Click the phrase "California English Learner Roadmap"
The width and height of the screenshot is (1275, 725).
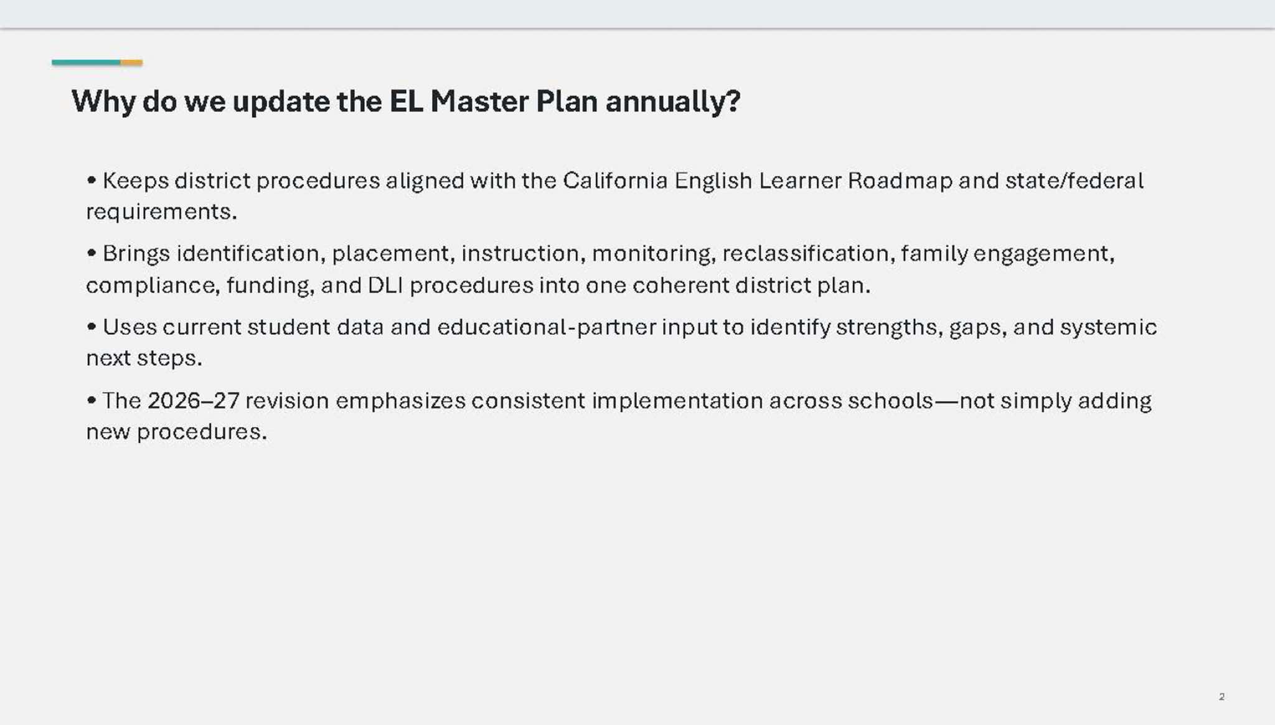758,181
